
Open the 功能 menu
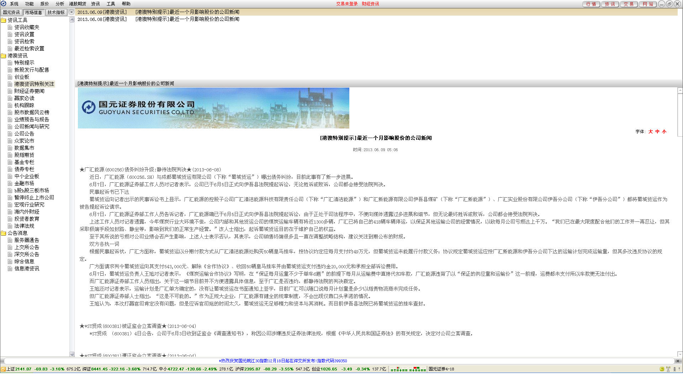(29, 4)
